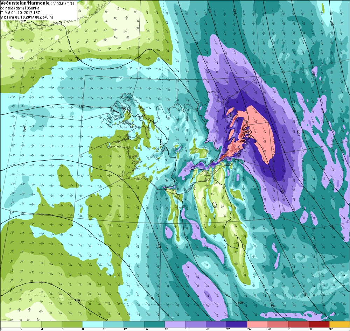The height and width of the screenshot is (331, 350).
Task: Pick the 30–32 m/s legend color swatch
Action: 319,324
